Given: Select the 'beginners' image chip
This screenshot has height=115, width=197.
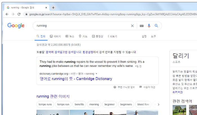Looking at the screenshot, I should click(126, 105).
